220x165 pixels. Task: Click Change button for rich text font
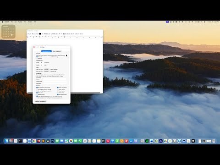coord(46,71)
